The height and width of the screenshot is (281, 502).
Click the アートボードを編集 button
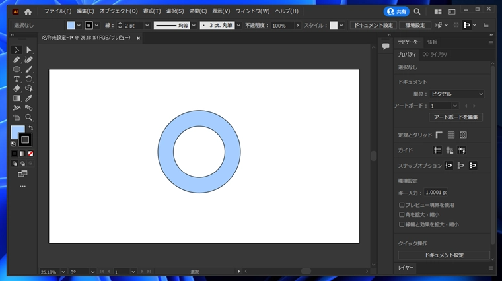tap(456, 117)
